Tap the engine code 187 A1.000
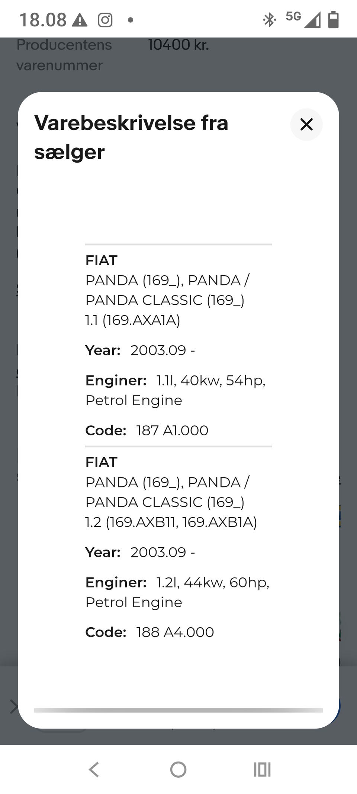 point(172,430)
